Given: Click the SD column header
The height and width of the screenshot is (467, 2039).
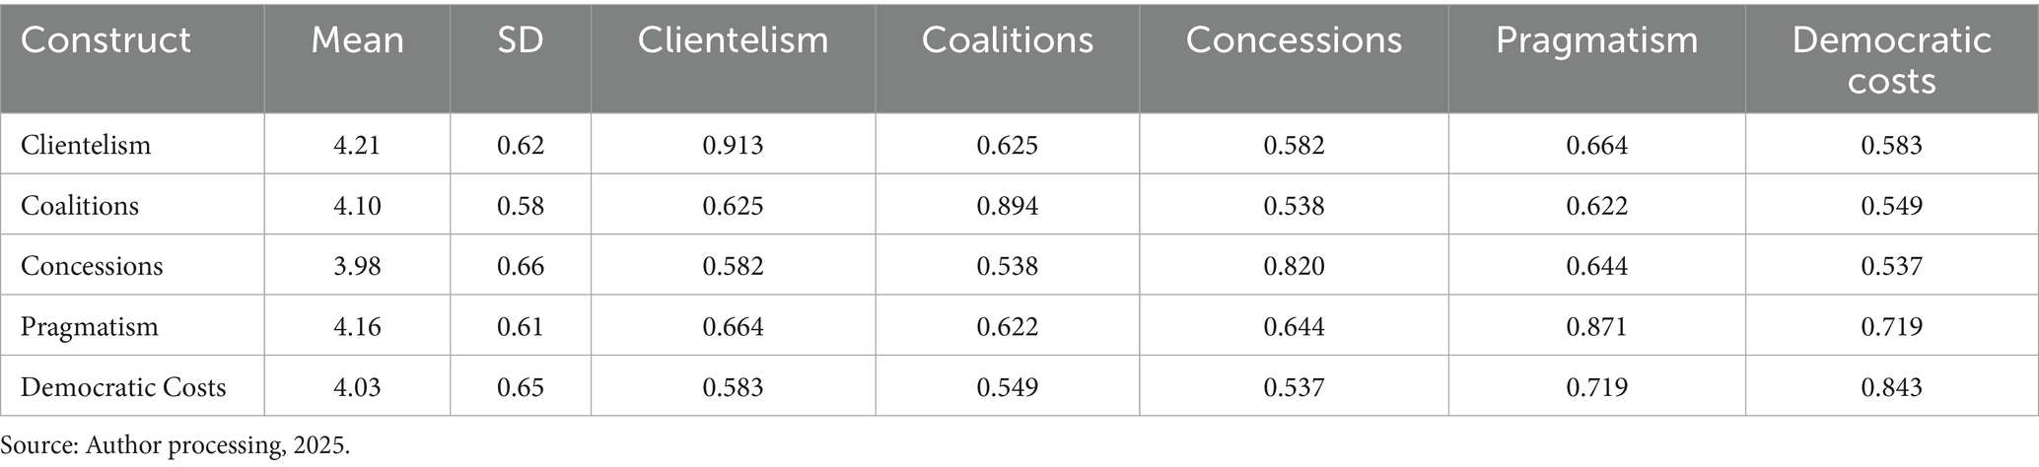Looking at the screenshot, I should click(520, 40).
